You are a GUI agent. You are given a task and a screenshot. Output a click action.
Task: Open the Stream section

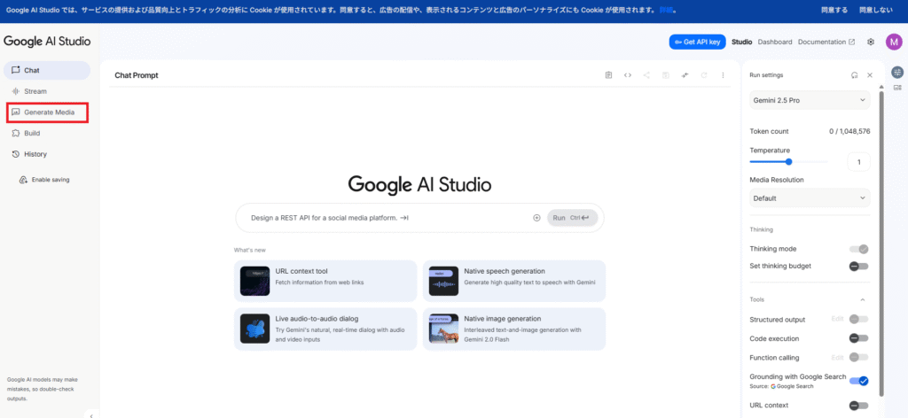click(x=47, y=91)
